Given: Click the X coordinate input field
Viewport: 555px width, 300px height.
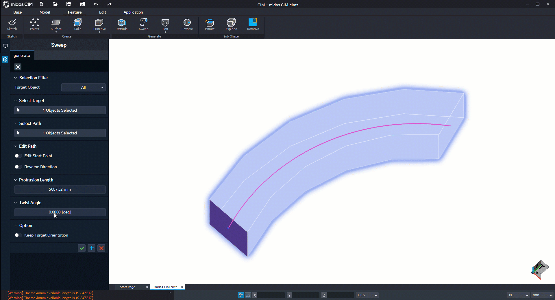Looking at the screenshot, I should [271, 295].
